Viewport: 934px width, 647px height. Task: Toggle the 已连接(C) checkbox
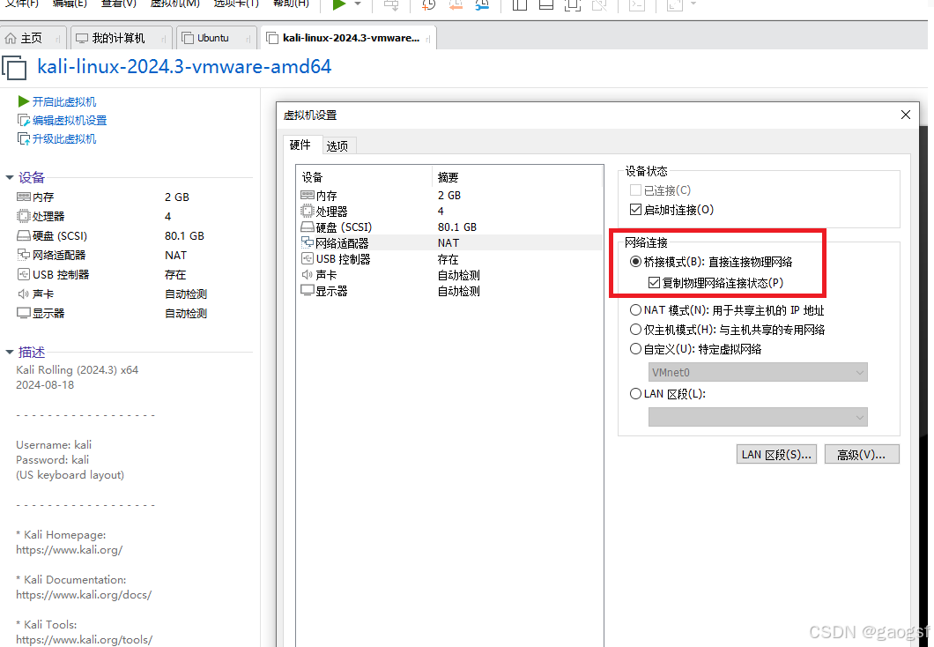pyautogui.click(x=635, y=190)
